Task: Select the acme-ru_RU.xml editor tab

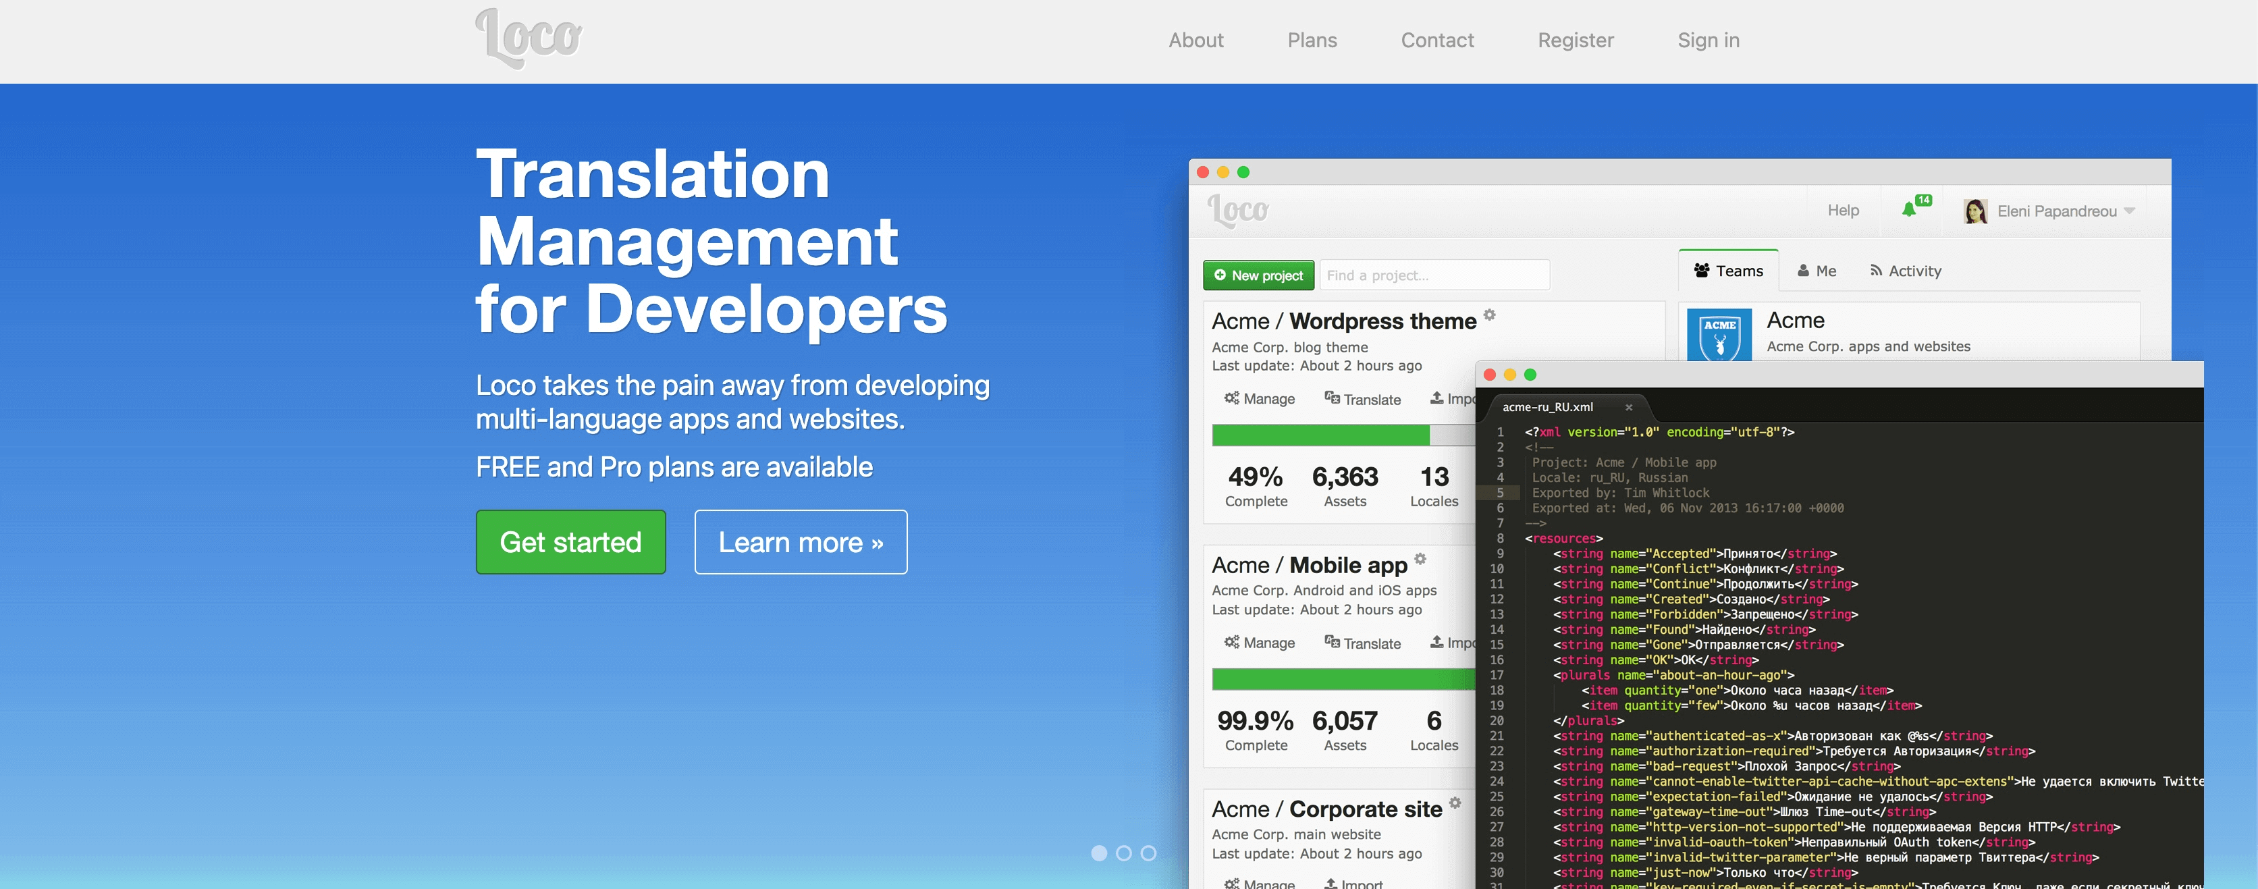Action: (x=1547, y=407)
